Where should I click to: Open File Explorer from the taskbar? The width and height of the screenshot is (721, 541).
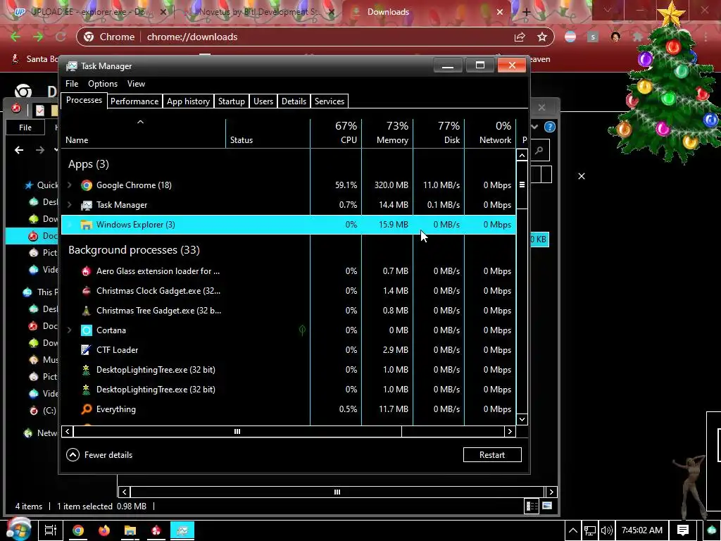130,530
